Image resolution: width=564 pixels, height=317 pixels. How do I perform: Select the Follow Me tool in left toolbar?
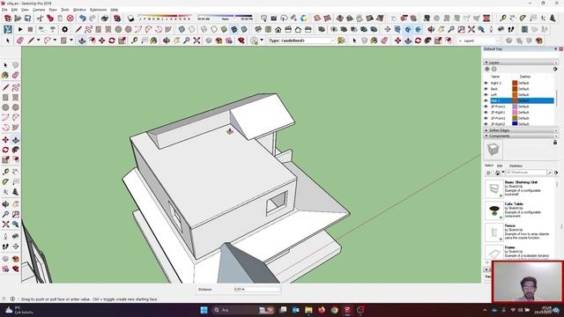(16, 150)
